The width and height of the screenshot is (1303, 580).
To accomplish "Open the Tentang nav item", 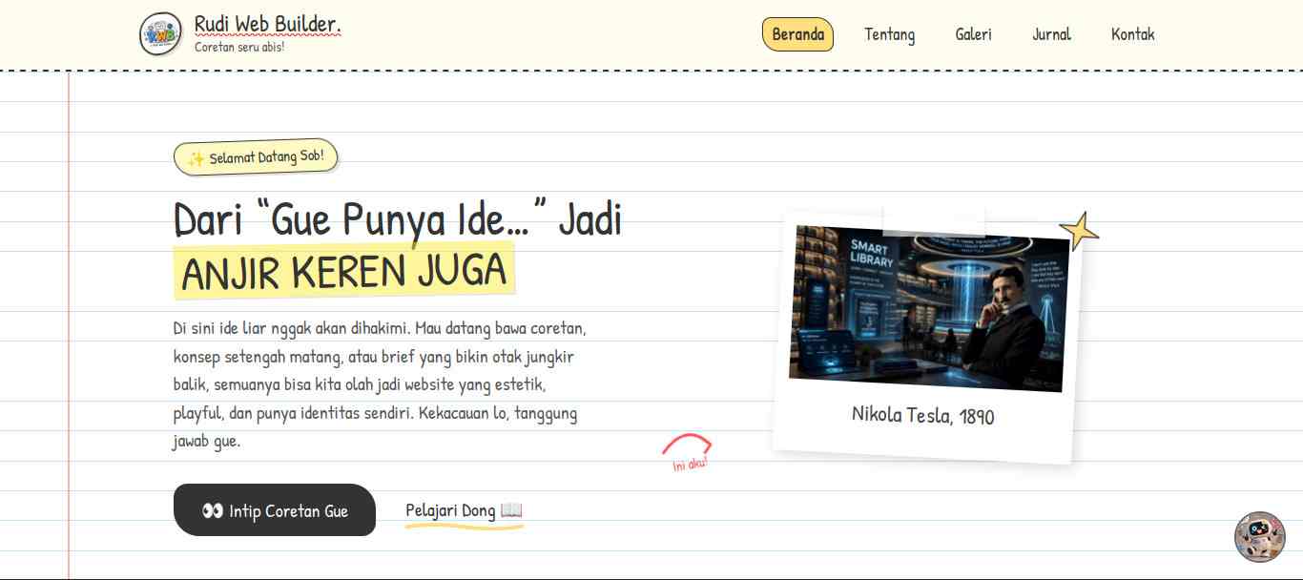I will click(x=889, y=34).
